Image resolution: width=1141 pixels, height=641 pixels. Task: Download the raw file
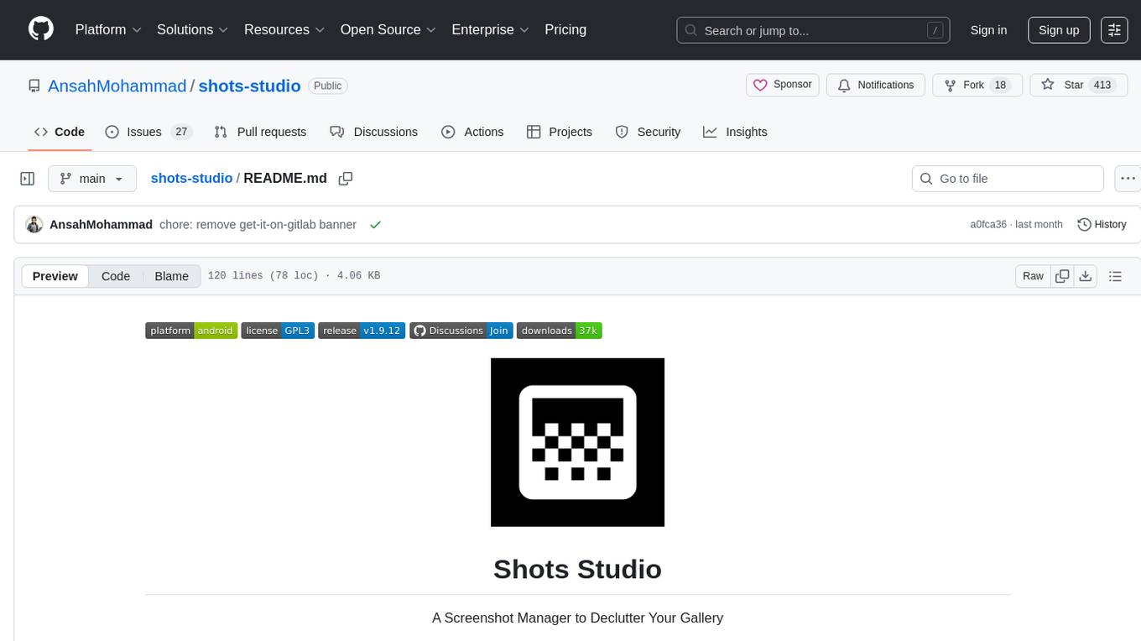click(1086, 276)
